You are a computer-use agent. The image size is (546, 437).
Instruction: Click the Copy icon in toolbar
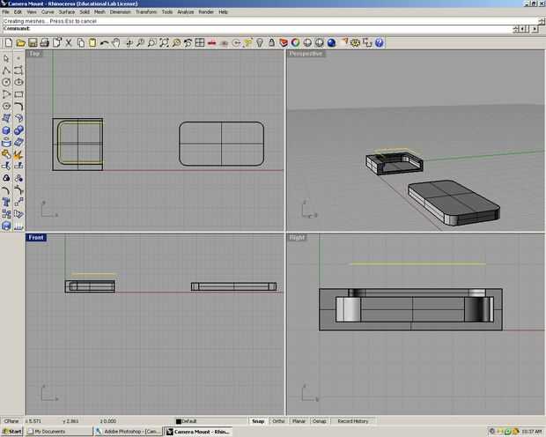click(81, 43)
